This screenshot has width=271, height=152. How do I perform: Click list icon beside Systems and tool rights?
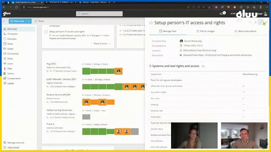(203, 66)
